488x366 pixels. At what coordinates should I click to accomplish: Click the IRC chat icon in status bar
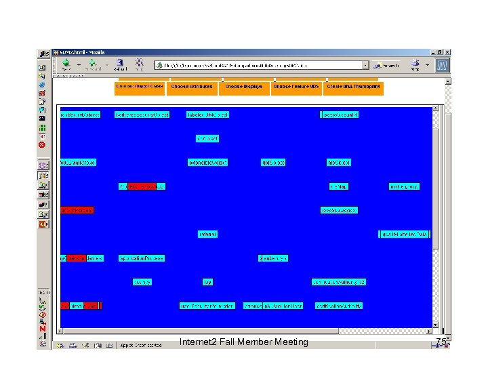(x=109, y=345)
